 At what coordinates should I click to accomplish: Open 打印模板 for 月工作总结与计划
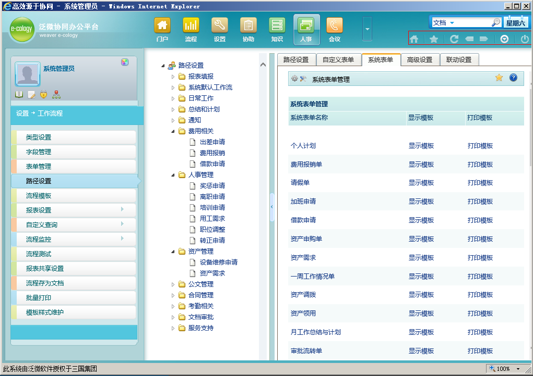pyautogui.click(x=480, y=332)
